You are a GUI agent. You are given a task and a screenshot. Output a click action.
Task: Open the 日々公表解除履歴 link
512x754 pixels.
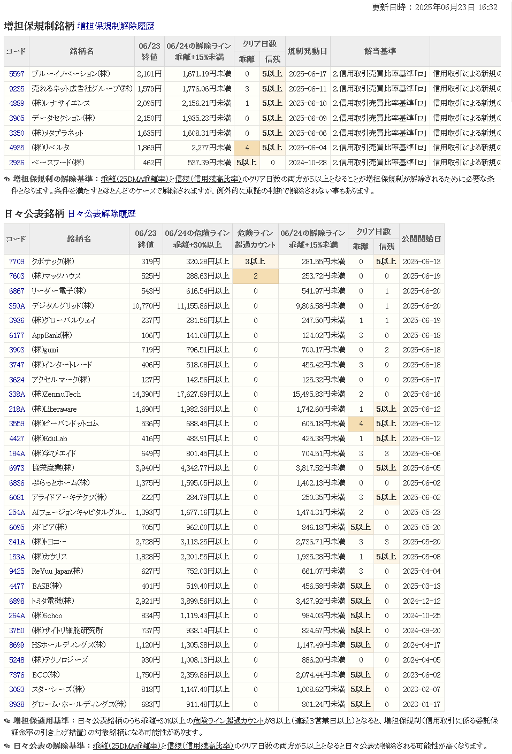coord(102,214)
